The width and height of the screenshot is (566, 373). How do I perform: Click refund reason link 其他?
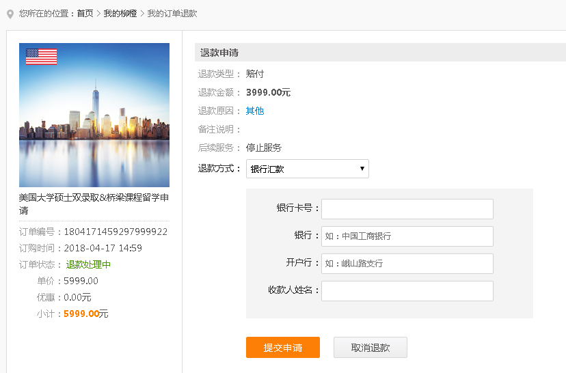255,111
